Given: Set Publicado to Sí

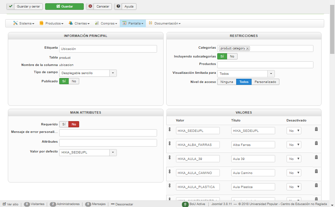Looking at the screenshot, I should (64, 81).
